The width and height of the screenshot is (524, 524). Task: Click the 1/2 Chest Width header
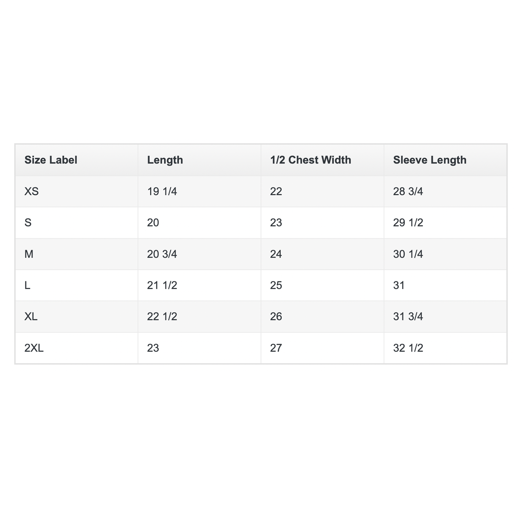point(311,160)
